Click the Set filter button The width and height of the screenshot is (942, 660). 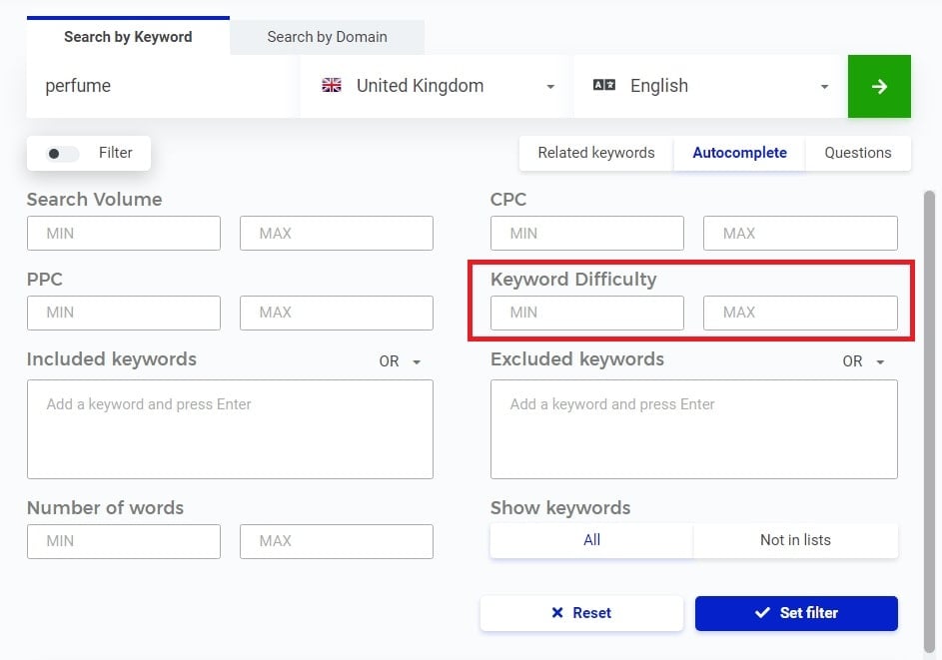(796, 613)
